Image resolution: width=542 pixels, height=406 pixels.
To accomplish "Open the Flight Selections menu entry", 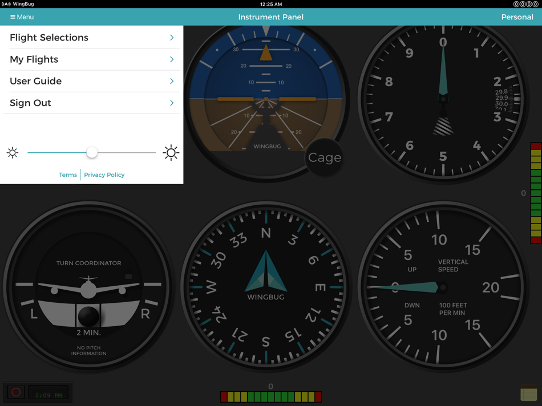I will tap(92, 37).
